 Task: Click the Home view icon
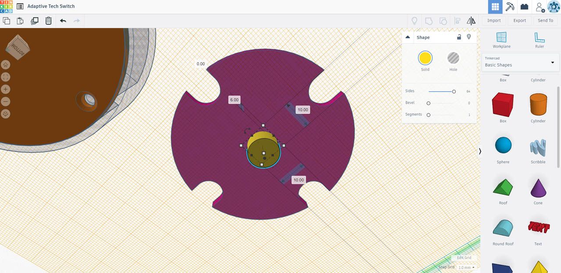[5, 64]
